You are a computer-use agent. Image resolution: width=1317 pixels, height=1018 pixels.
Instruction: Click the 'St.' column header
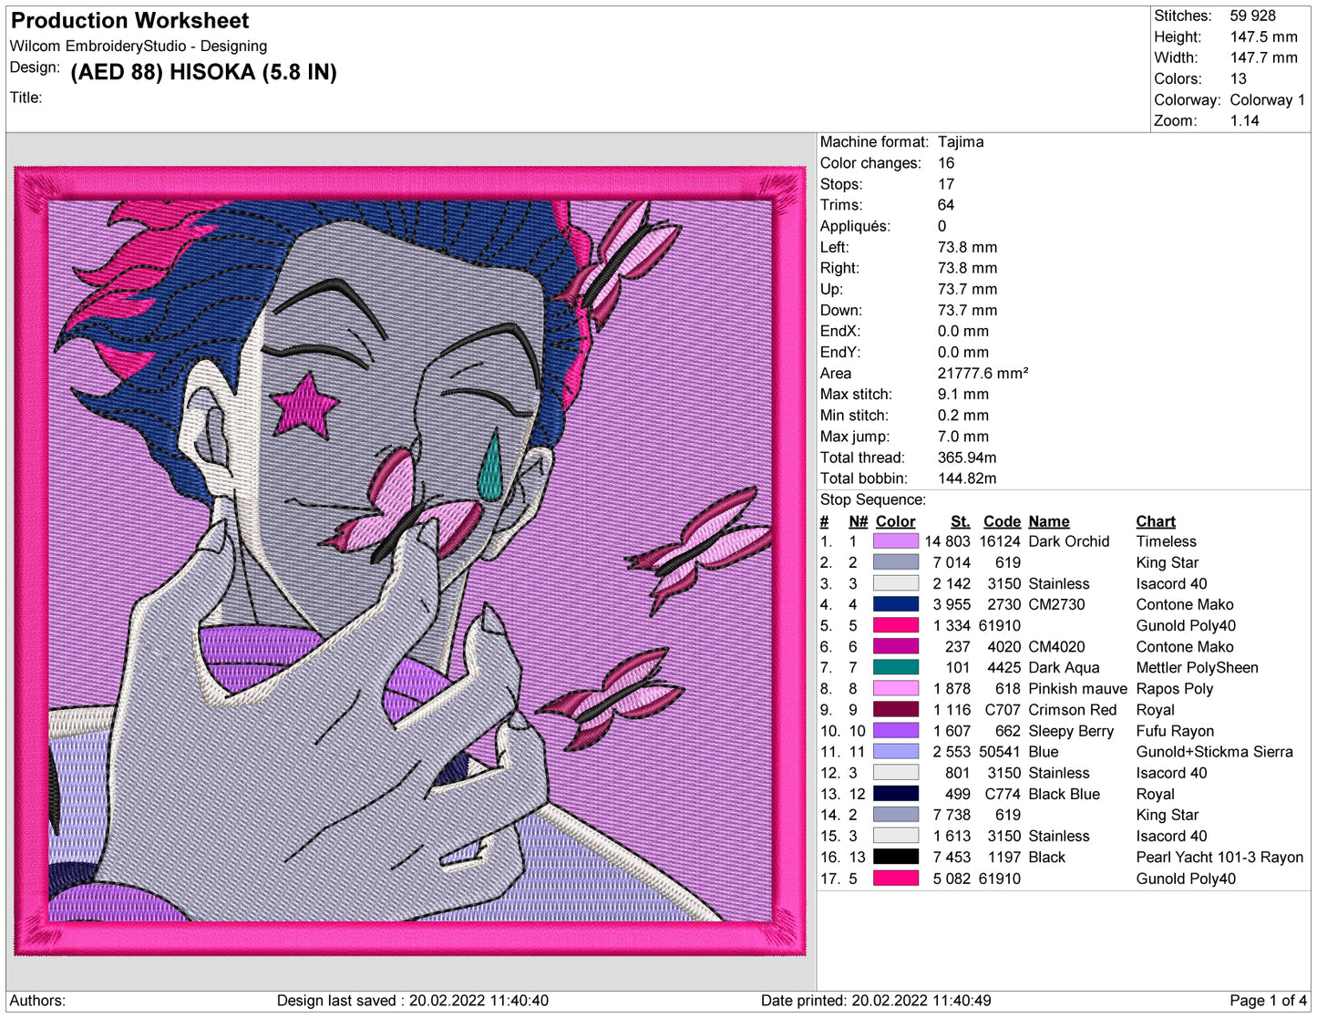[961, 521]
